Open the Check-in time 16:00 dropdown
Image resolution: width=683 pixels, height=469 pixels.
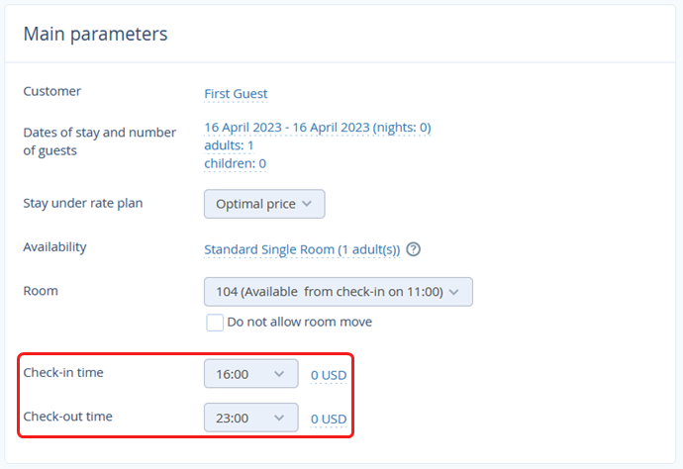tap(250, 374)
